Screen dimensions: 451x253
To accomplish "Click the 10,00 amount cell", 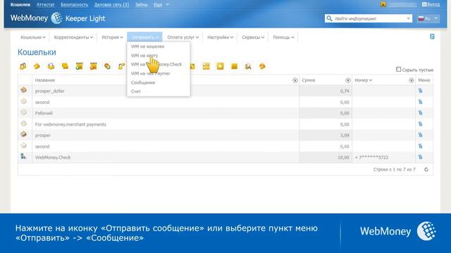I will coord(326,157).
